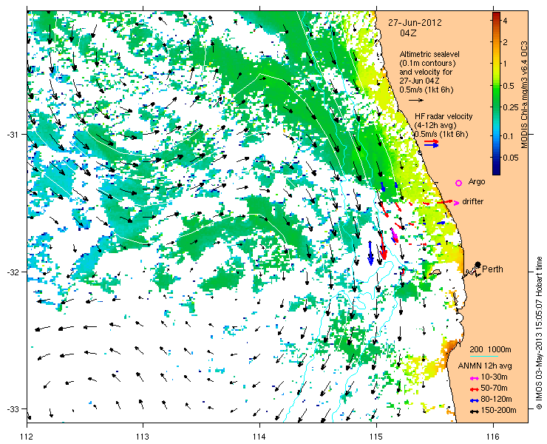Click the magenta drifter arrow in the legend
The height and width of the screenshot is (444, 547).
click(456, 203)
